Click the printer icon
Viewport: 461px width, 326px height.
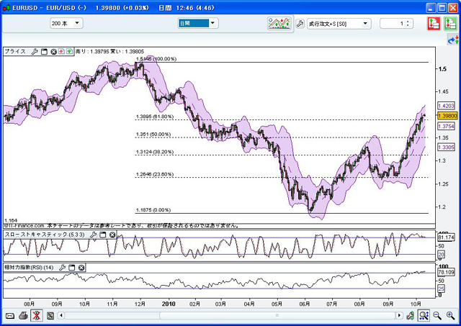pyautogui.click(x=23, y=316)
